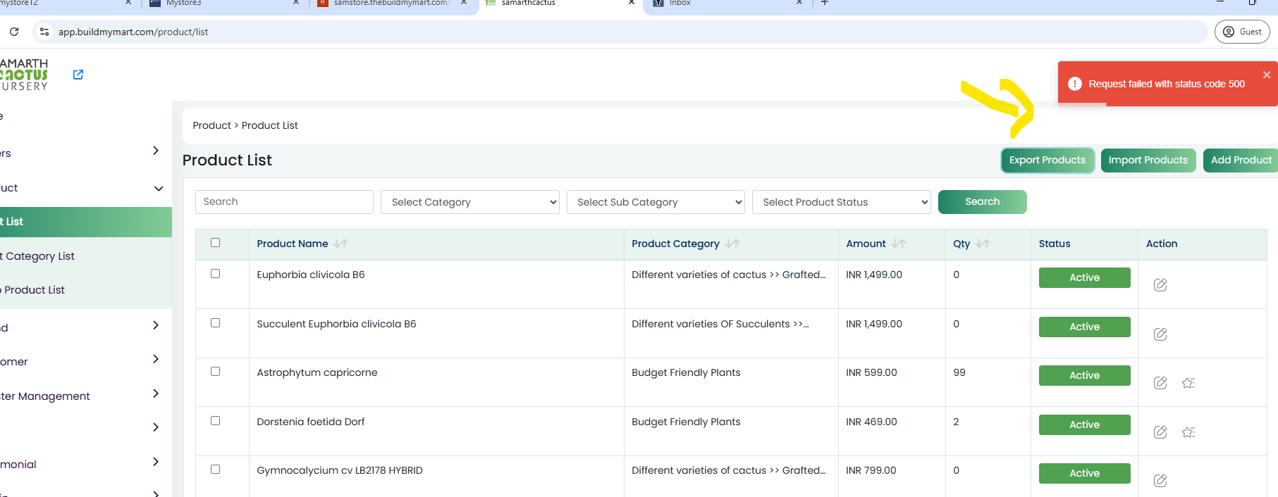This screenshot has height=497, width=1278.
Task: Edit the Astrophytum capricorne product
Action: click(1160, 383)
